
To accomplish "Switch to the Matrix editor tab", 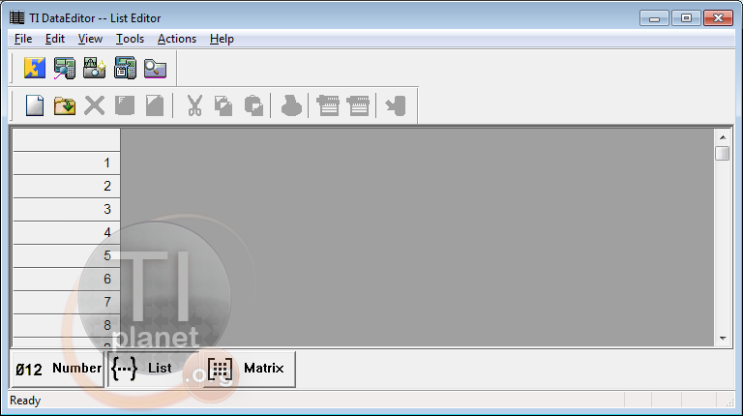I will (250, 370).
